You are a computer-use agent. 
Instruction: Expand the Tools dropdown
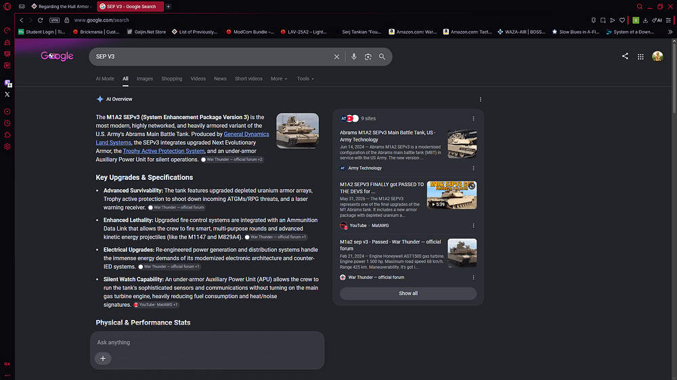coord(306,79)
